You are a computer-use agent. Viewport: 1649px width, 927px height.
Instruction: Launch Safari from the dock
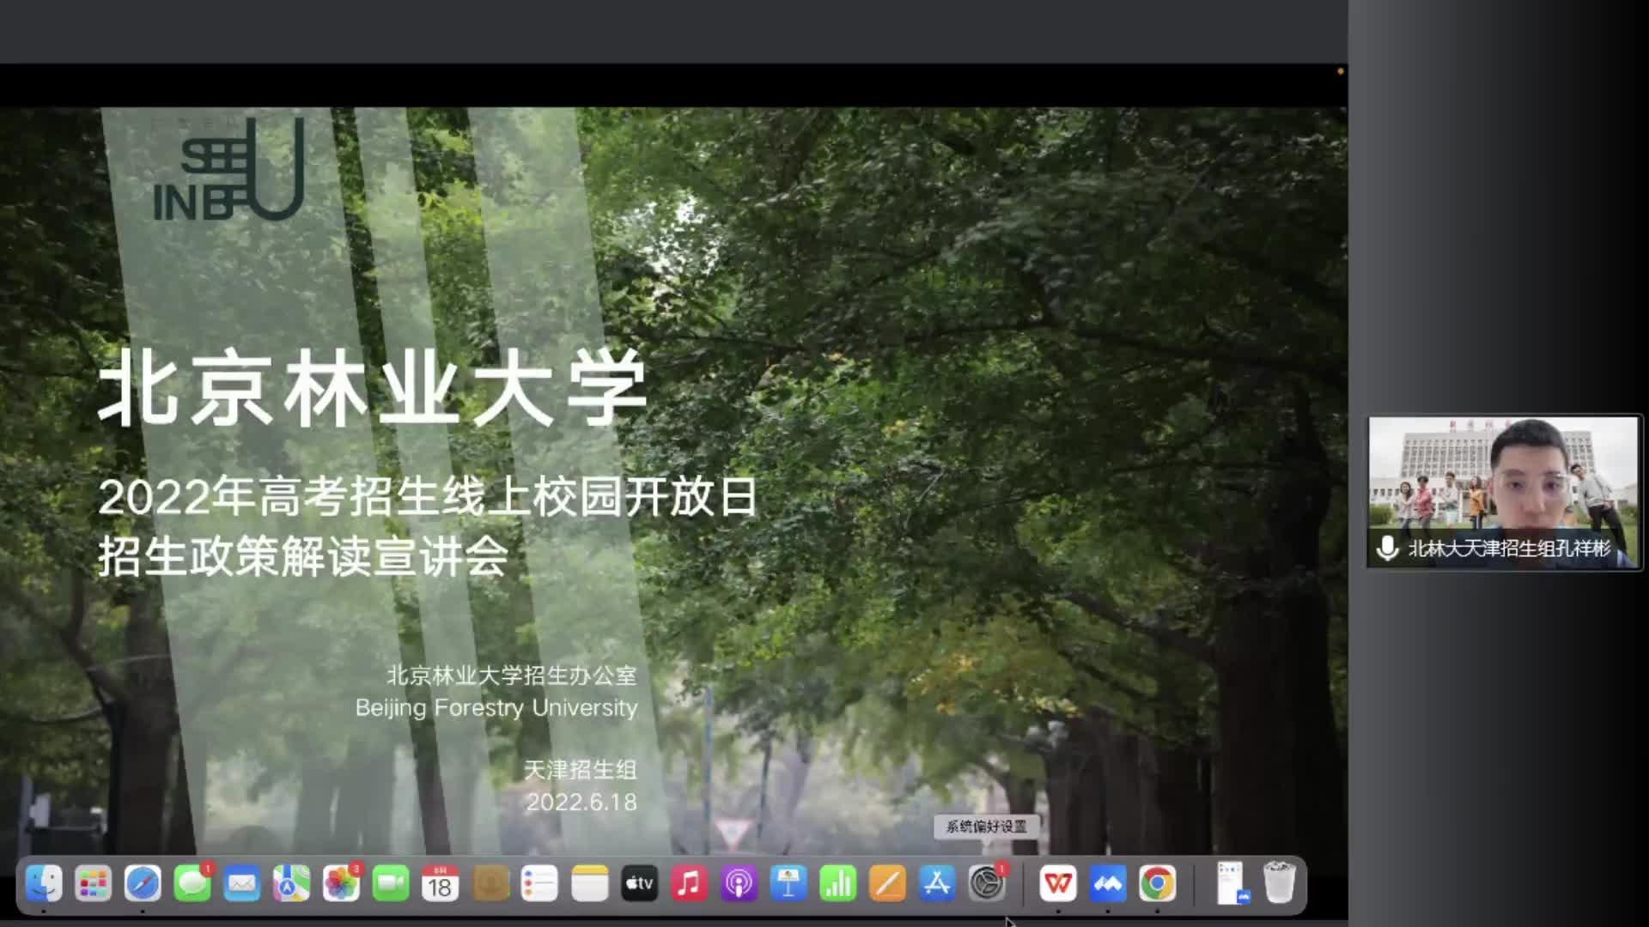(143, 883)
